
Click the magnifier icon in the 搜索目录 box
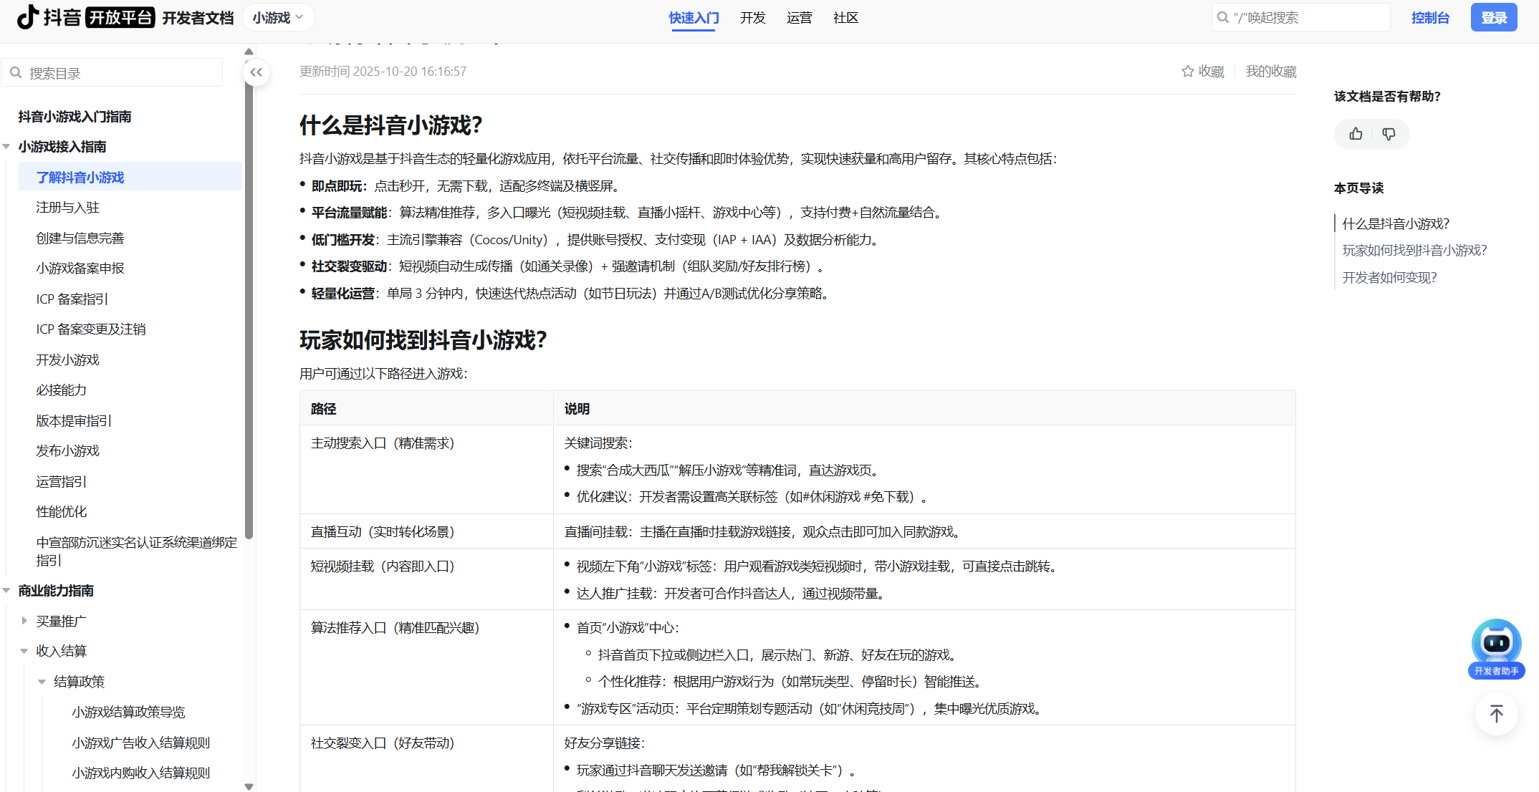[x=16, y=72]
